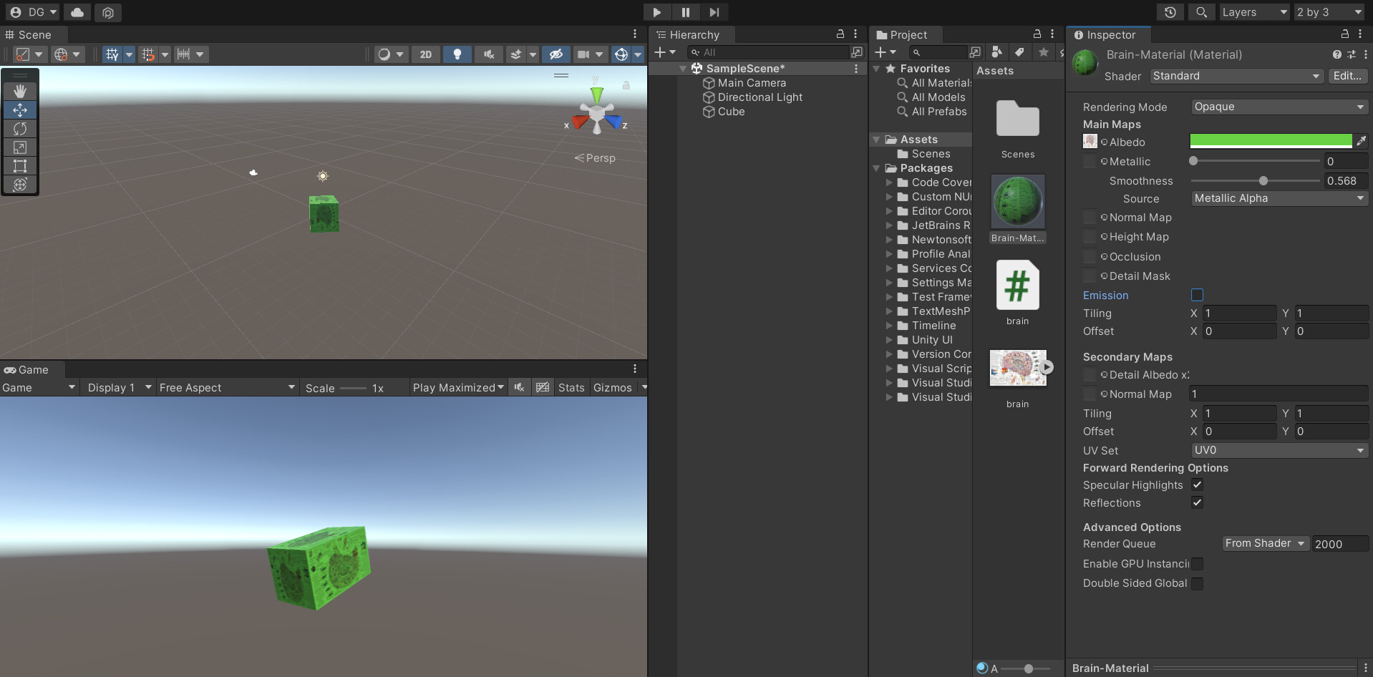
Task: Show Stats in Game view
Action: tap(571, 387)
